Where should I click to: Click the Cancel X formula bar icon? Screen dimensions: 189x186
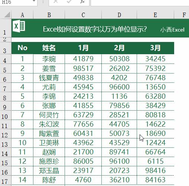tap(56, 1)
